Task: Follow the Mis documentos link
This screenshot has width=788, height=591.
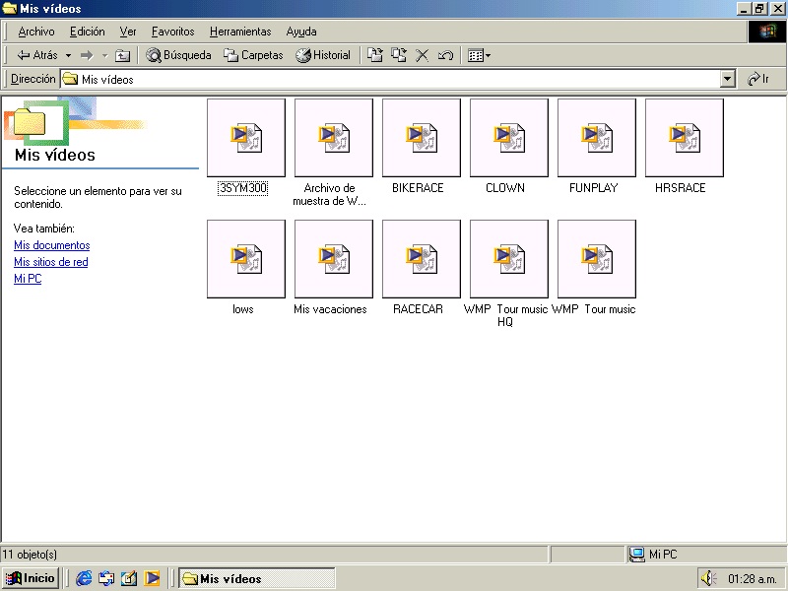Action: click(51, 245)
